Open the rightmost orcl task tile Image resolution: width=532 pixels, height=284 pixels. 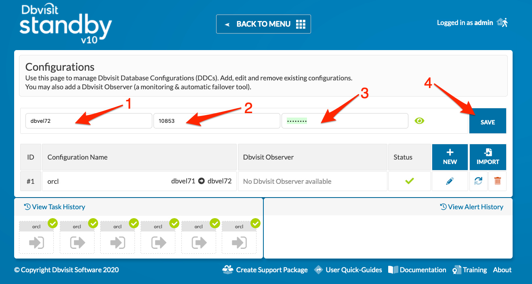239,238
